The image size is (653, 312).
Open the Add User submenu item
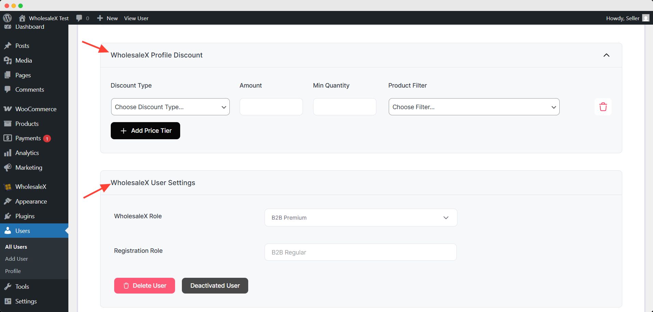click(x=16, y=259)
